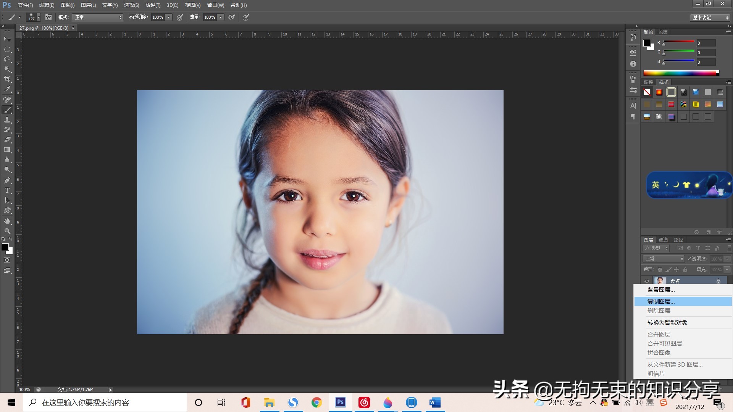
Task: Expand the opacity 100% dropdown arrow
Action: (168, 17)
